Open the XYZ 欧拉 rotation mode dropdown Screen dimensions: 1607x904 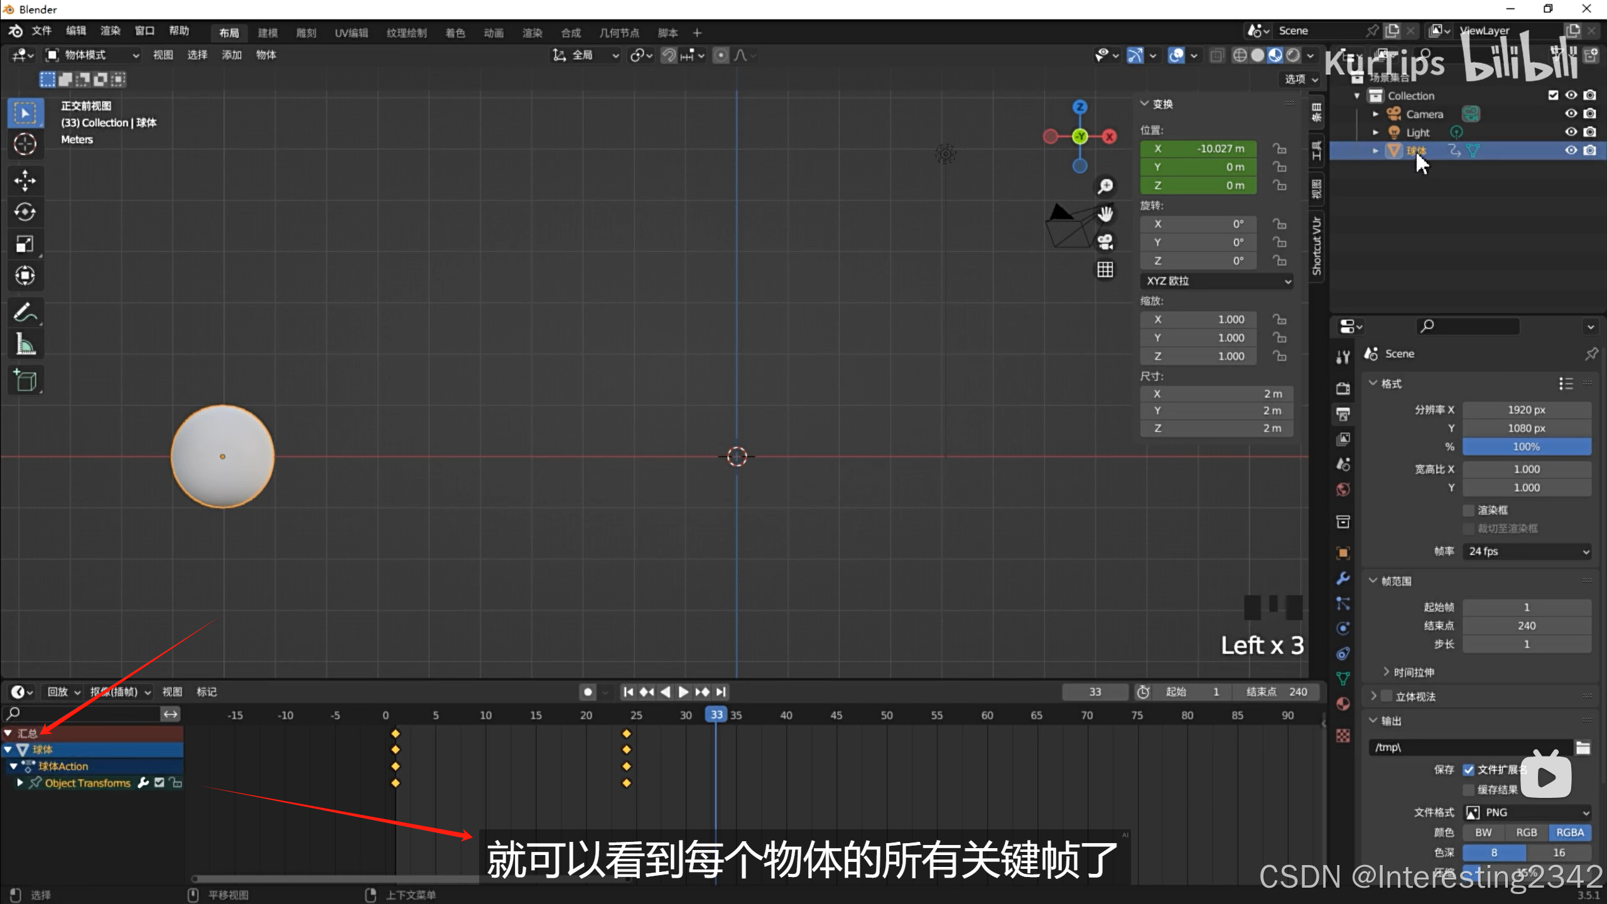click(x=1216, y=281)
